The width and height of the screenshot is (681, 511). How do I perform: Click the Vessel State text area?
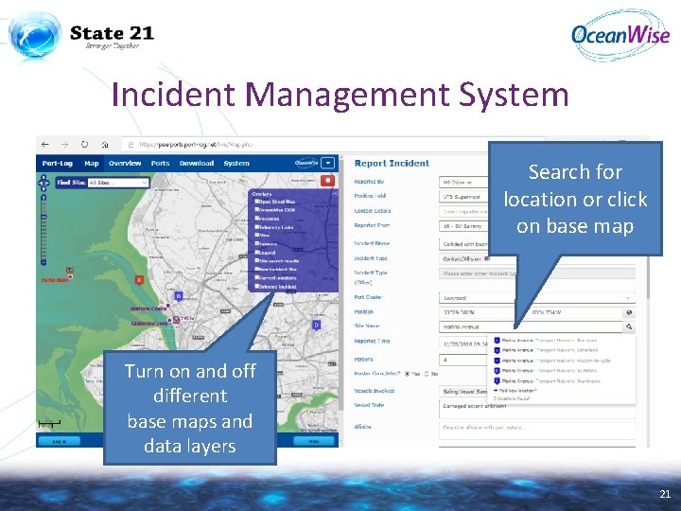(537, 409)
